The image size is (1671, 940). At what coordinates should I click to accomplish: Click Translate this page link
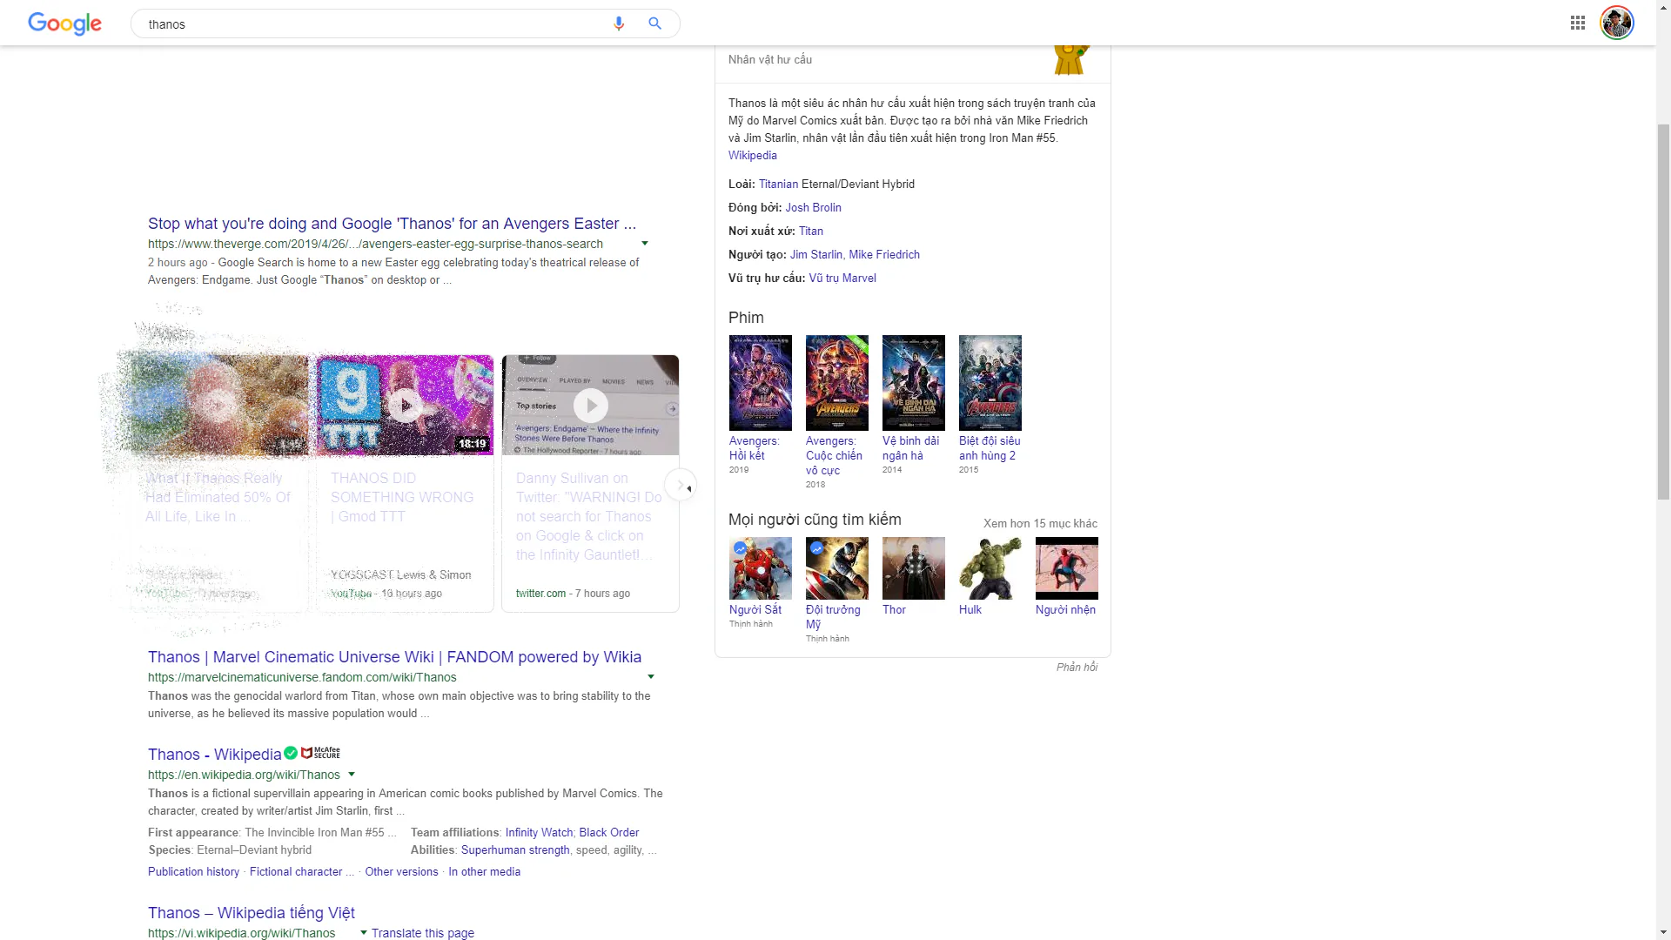pyautogui.click(x=423, y=933)
